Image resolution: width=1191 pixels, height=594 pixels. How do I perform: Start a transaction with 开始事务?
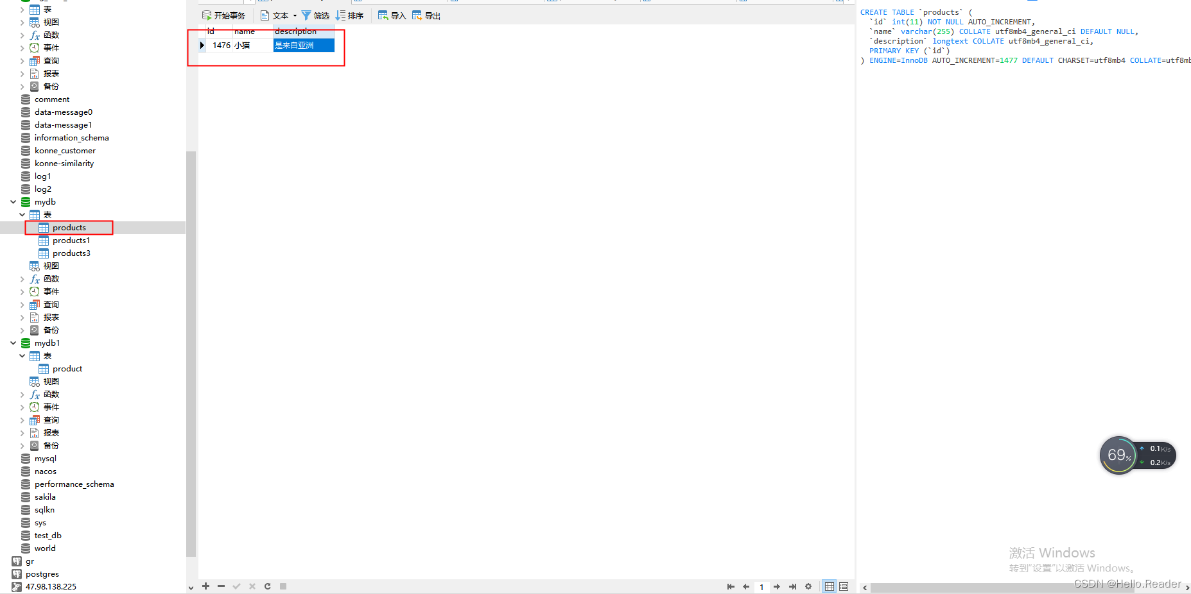point(223,15)
